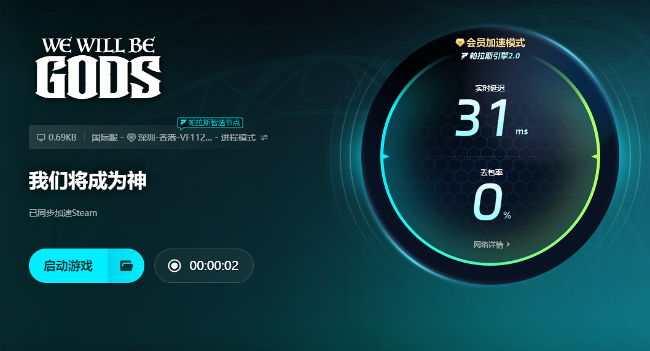
Task: Click the 会员加速模式 member mode label
Action: 495,42
